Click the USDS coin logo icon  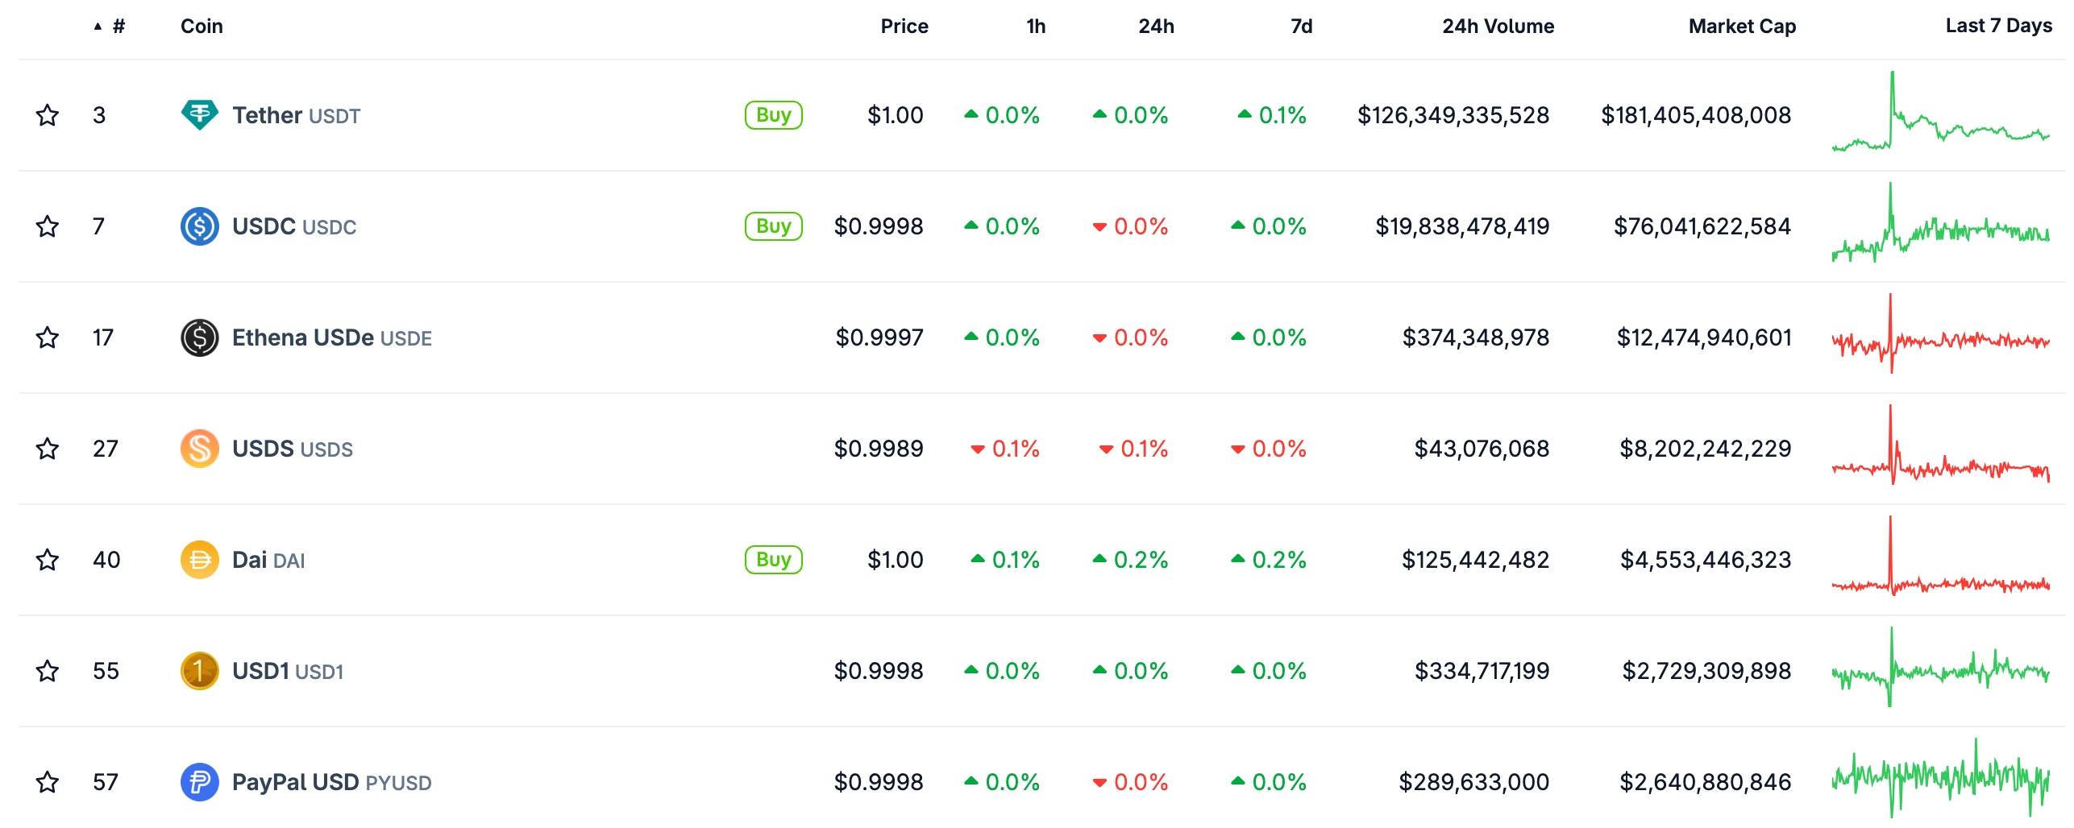coord(199,449)
